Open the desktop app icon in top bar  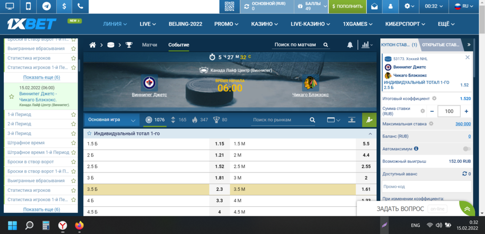point(10,6)
